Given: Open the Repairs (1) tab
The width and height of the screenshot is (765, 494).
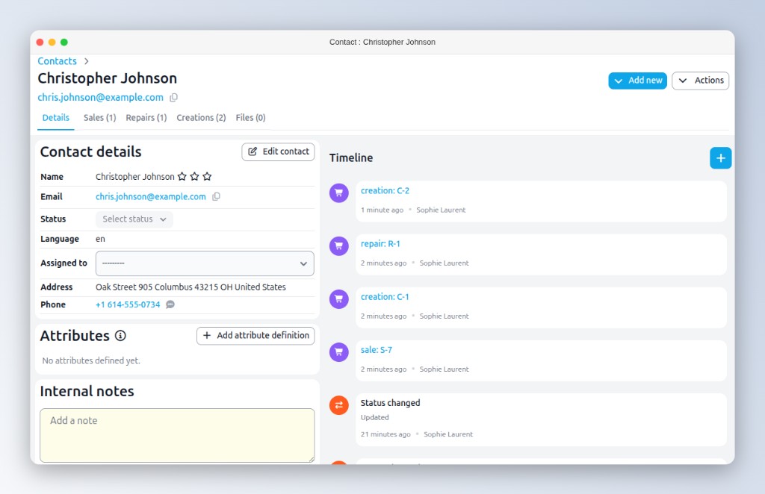Looking at the screenshot, I should point(146,118).
